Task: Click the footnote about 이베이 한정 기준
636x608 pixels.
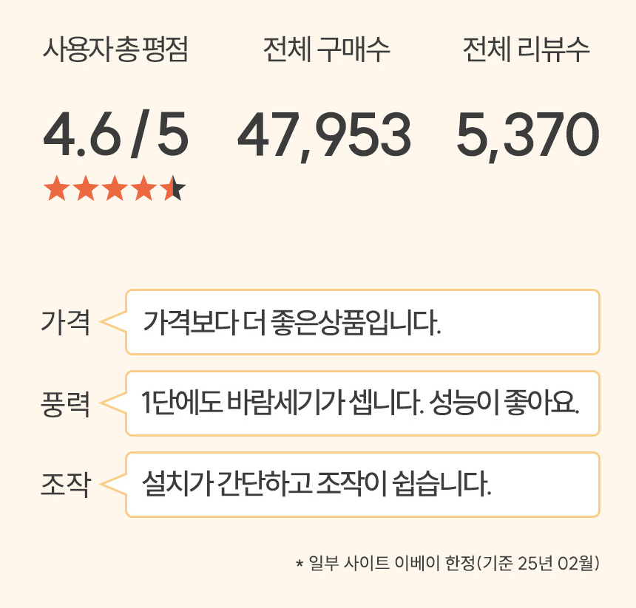Action: (447, 564)
